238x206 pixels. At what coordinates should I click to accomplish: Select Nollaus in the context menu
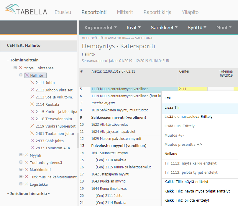click(171, 154)
